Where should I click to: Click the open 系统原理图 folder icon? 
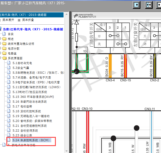click(5, 58)
